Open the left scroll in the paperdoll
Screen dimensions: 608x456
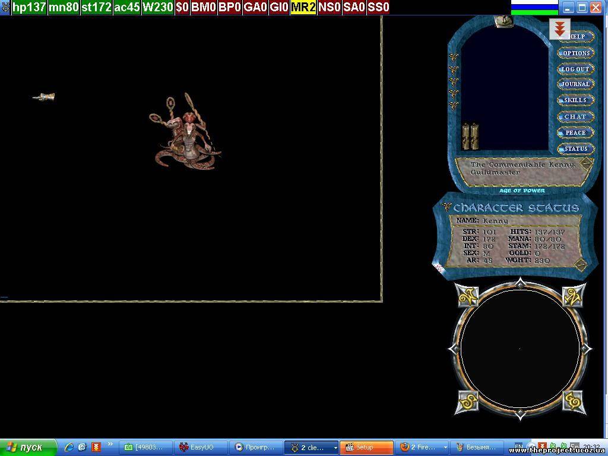click(x=466, y=136)
